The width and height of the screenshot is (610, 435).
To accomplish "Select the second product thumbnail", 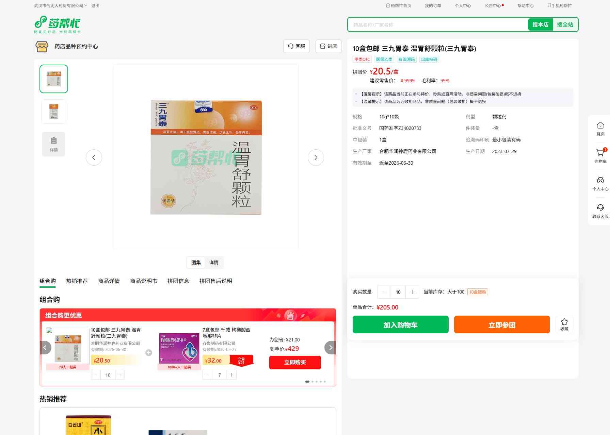I will point(54,112).
